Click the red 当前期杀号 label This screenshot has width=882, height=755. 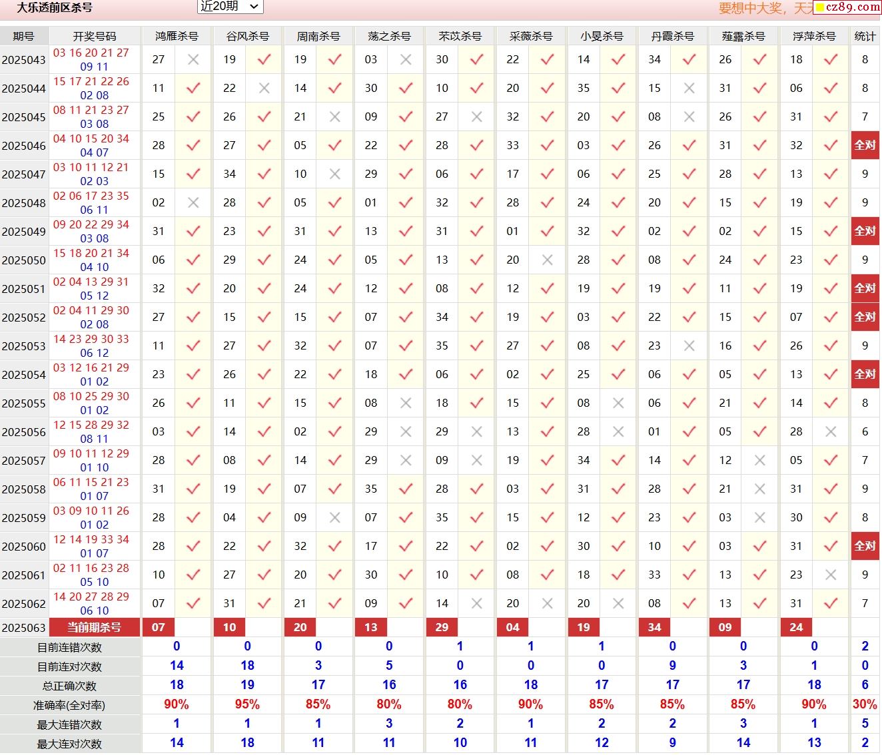click(x=95, y=627)
